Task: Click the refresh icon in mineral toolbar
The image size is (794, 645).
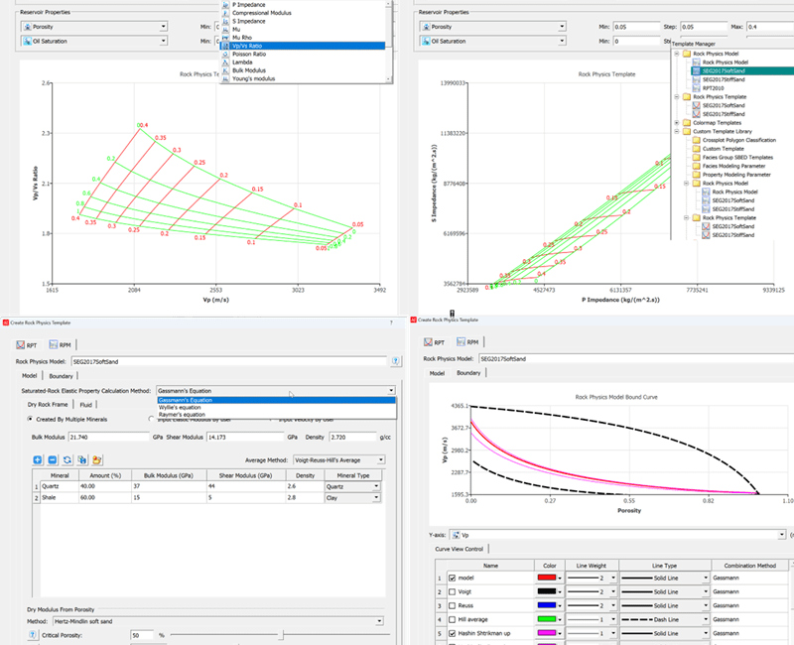Action: pyautogui.click(x=66, y=460)
